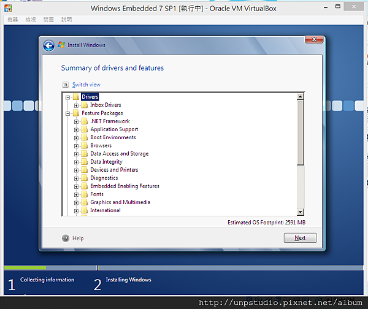The width and height of the screenshot is (368, 309).
Task: Expand the International node
Action: coord(76,211)
